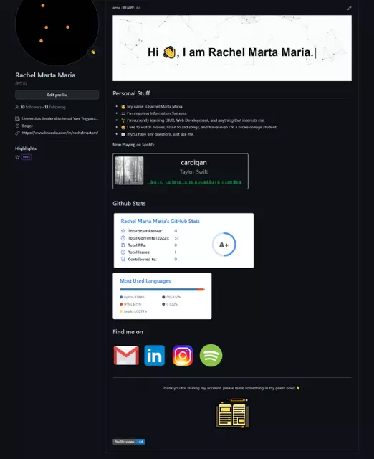Screen dimensions: 374x459
Task: Open the LinkedIn logo under Find me on
Action: pyautogui.click(x=154, y=356)
